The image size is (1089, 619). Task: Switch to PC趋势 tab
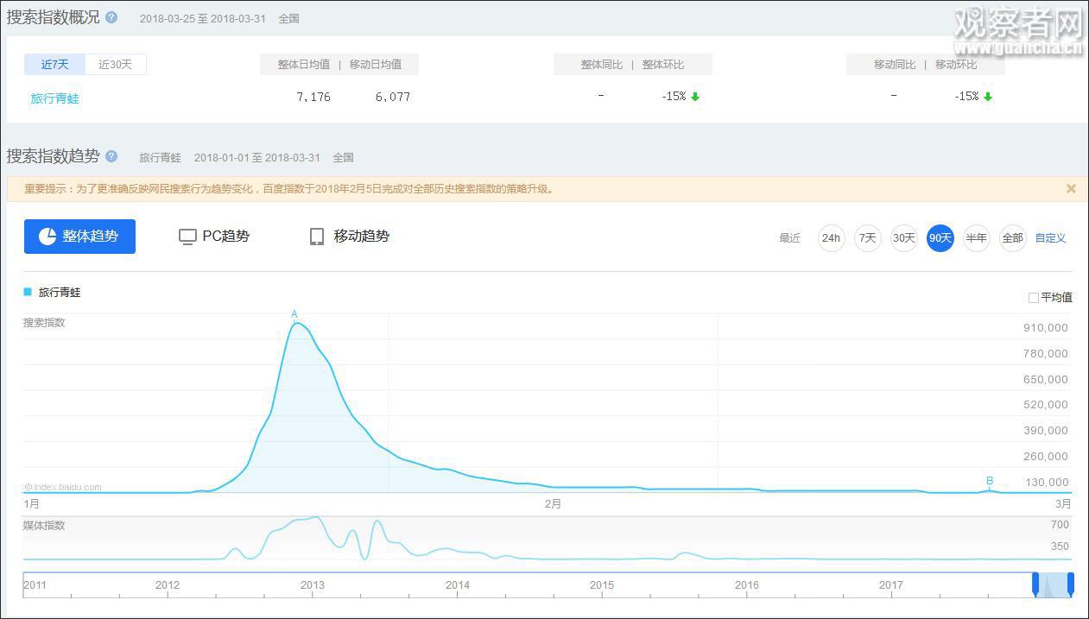(214, 237)
